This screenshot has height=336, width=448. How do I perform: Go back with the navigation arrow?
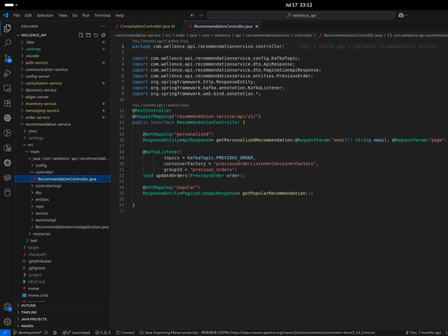coord(193,15)
